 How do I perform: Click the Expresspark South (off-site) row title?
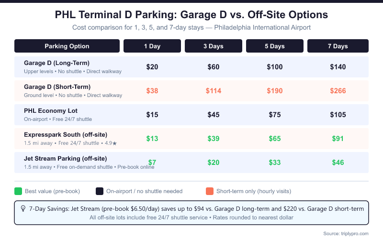(65, 135)
